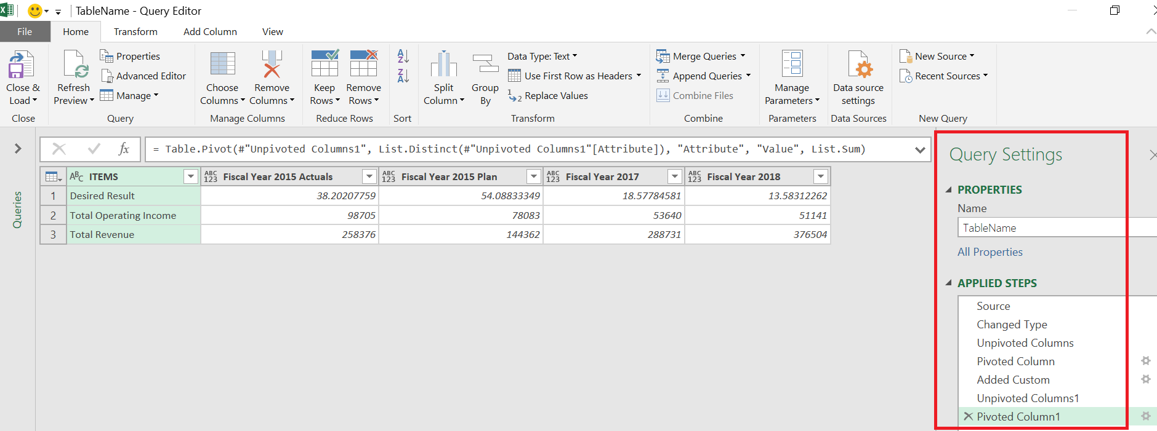1157x431 pixels.
Task: Open Fiscal Year 2018 filter dropdown
Action: pos(820,177)
